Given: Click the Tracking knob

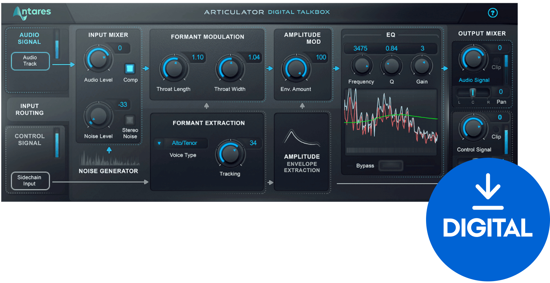Looking at the screenshot, I should click(230, 154).
